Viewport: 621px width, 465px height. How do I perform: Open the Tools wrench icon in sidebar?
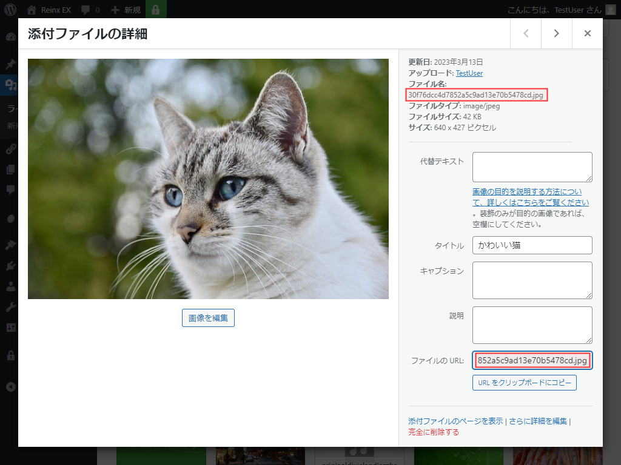click(11, 307)
